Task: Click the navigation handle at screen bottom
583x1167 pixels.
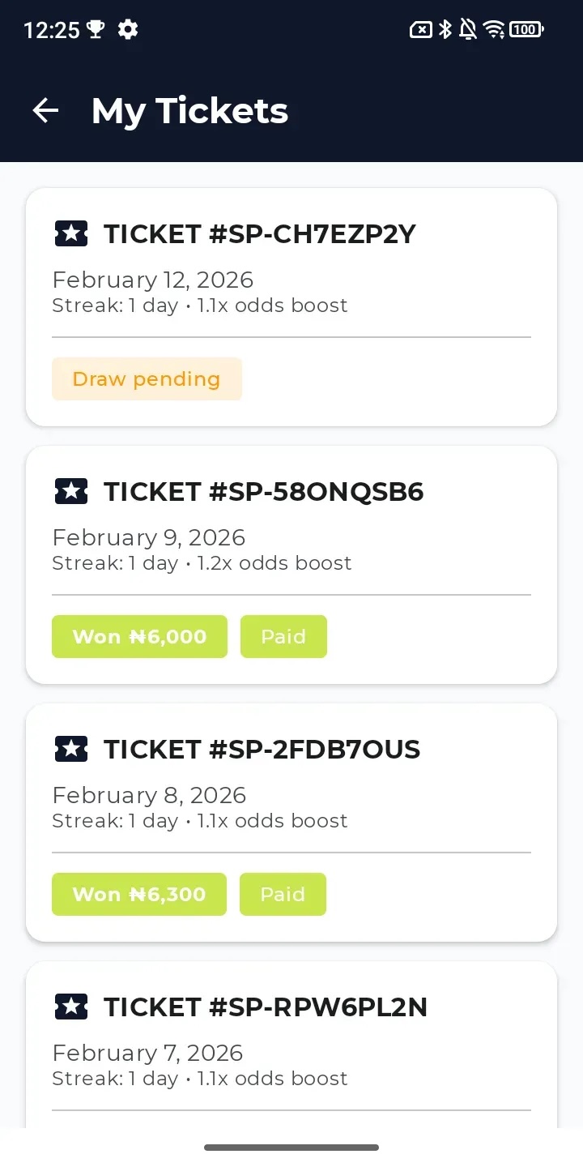Action: [x=291, y=1147]
